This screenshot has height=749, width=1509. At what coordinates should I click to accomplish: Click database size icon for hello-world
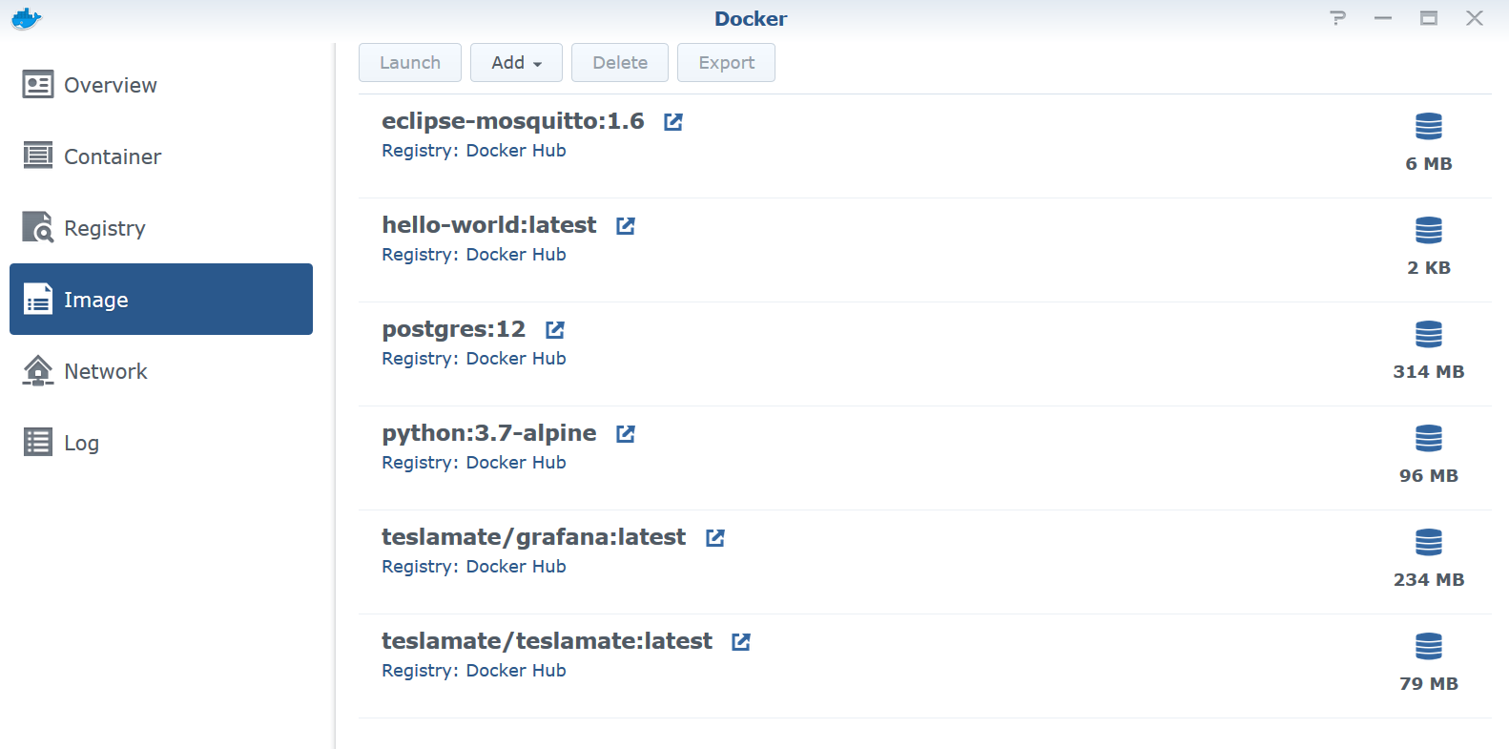coord(1429,230)
